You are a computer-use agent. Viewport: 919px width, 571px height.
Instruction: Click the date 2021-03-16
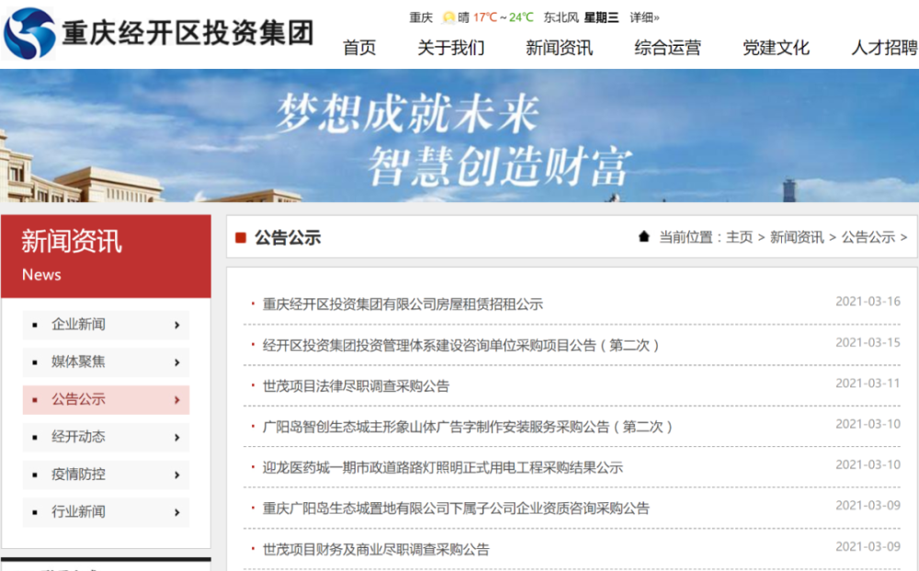click(x=868, y=302)
